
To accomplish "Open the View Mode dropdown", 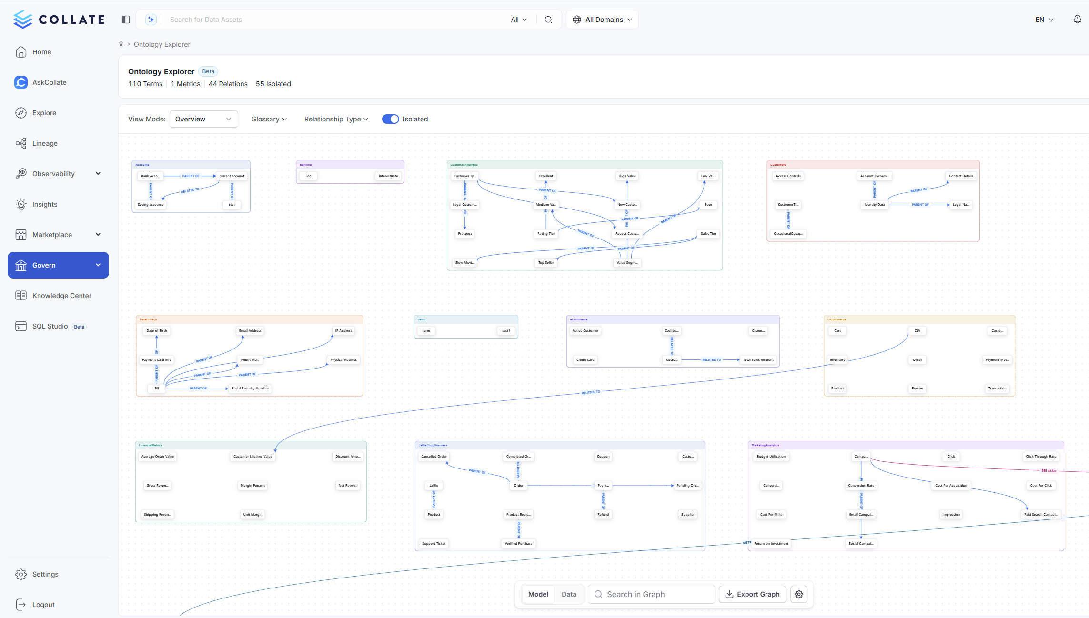I will (203, 119).
